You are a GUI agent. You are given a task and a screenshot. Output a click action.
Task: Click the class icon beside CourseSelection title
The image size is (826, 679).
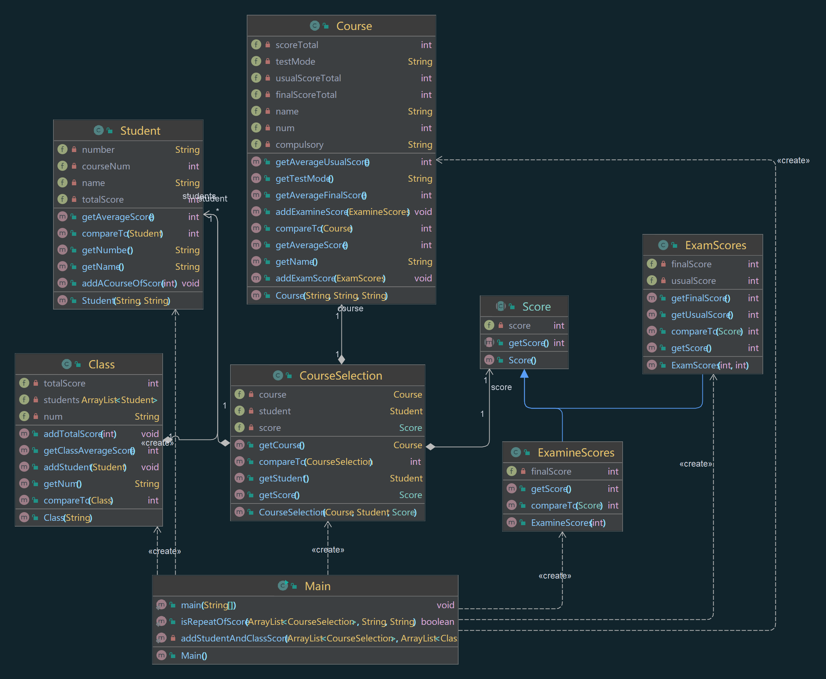coord(278,376)
